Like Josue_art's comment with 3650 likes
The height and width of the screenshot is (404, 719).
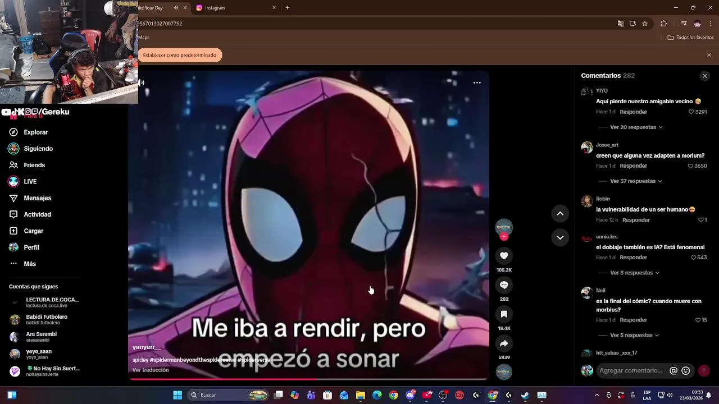tap(691, 166)
